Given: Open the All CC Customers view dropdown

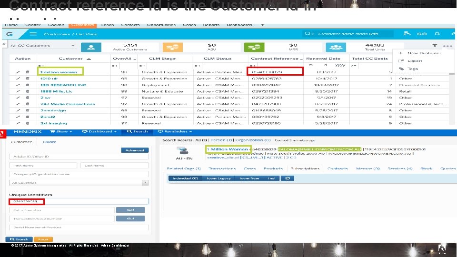Looking at the screenshot, I should tap(42, 46).
